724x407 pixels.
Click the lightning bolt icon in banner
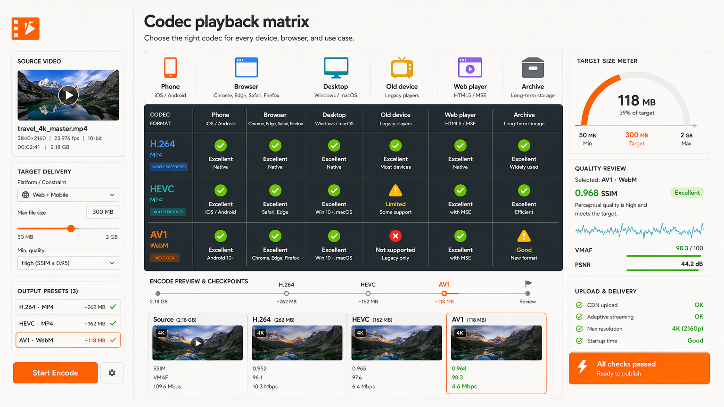[583, 367]
